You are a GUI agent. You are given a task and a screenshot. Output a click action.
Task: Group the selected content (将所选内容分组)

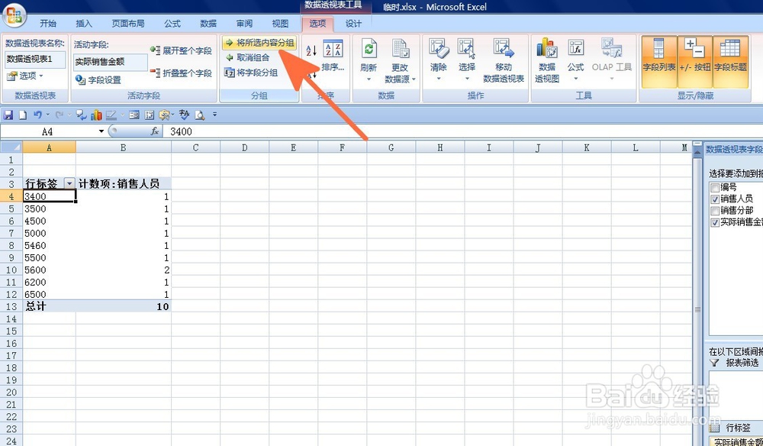pos(259,43)
